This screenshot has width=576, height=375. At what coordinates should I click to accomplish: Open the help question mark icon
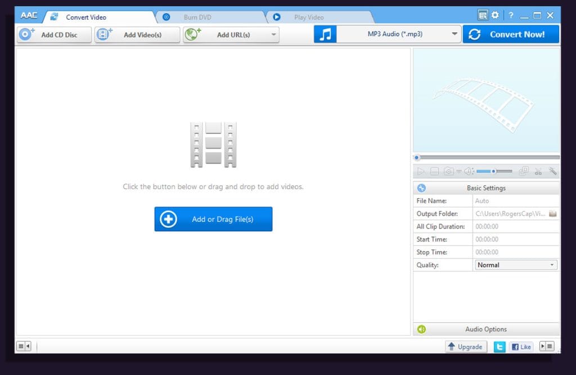[x=511, y=15]
